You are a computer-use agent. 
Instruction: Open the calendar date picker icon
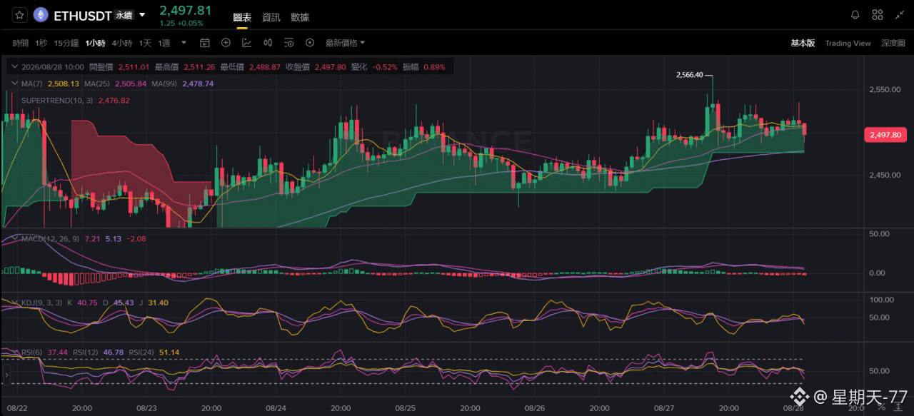[x=205, y=43]
